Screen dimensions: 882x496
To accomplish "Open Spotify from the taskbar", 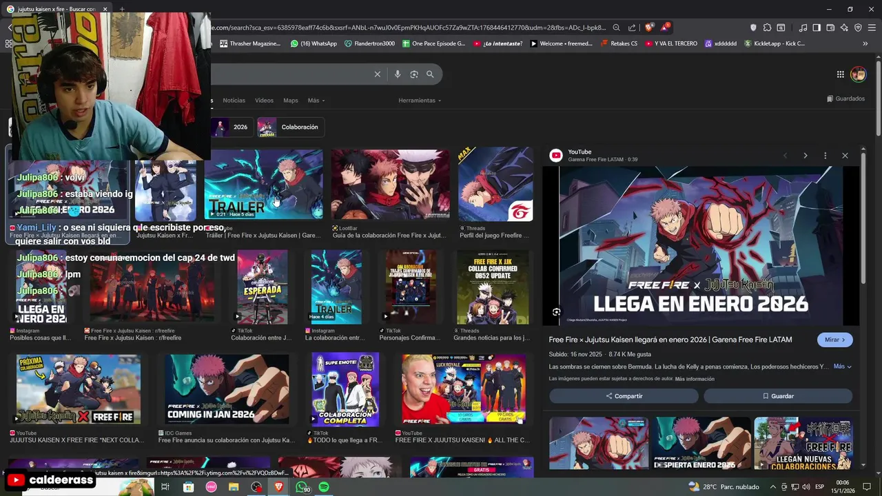I will coord(324,487).
